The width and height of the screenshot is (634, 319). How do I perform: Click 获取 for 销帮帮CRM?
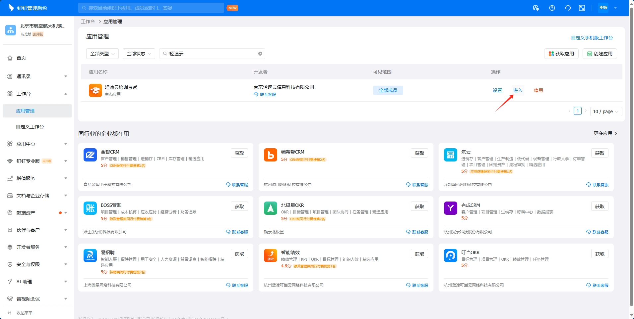[x=419, y=153]
